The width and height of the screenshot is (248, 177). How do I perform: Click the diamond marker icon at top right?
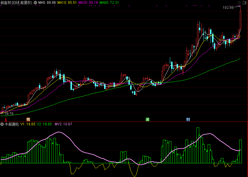[239, 3]
